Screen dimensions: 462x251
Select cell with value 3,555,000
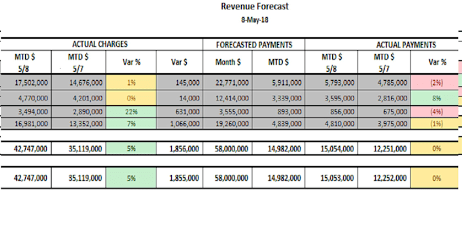[x=228, y=112]
